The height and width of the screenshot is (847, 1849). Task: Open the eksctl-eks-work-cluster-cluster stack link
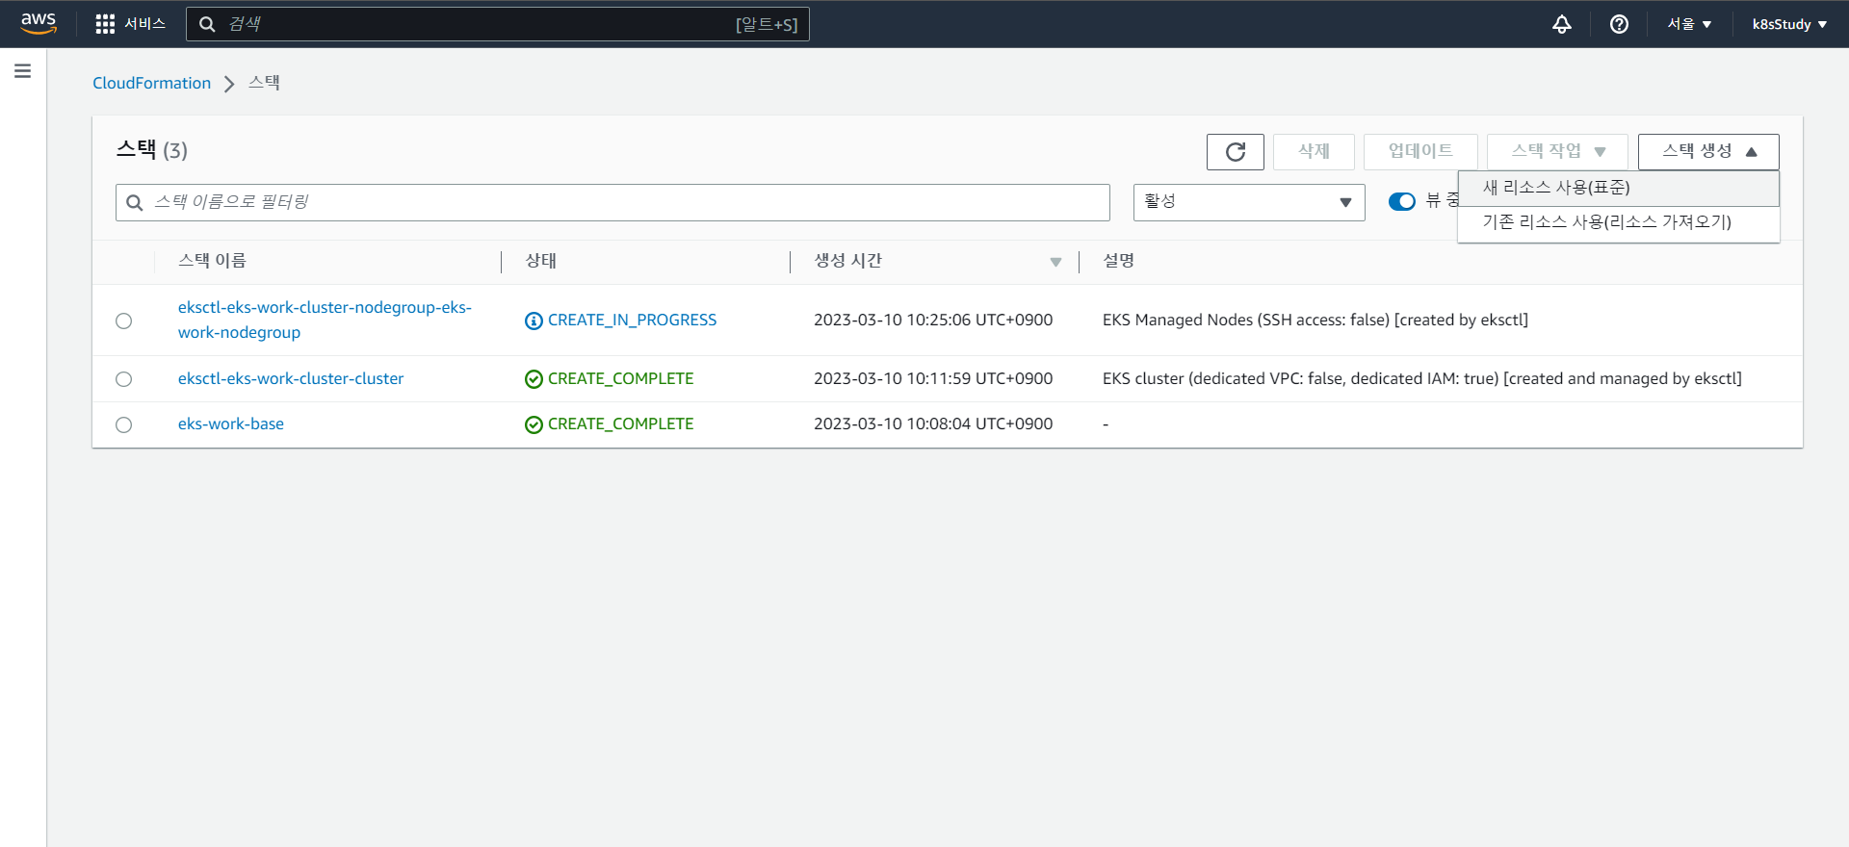coord(291,379)
